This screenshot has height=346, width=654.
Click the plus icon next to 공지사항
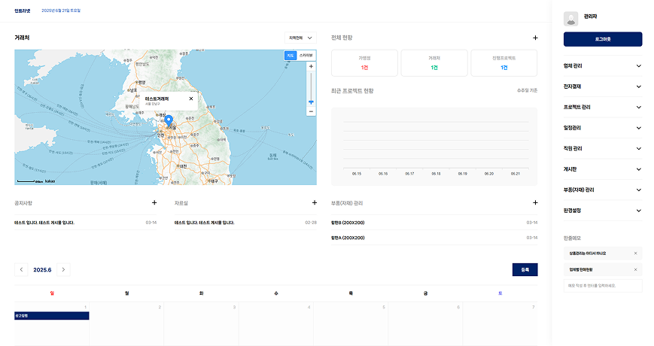click(154, 202)
